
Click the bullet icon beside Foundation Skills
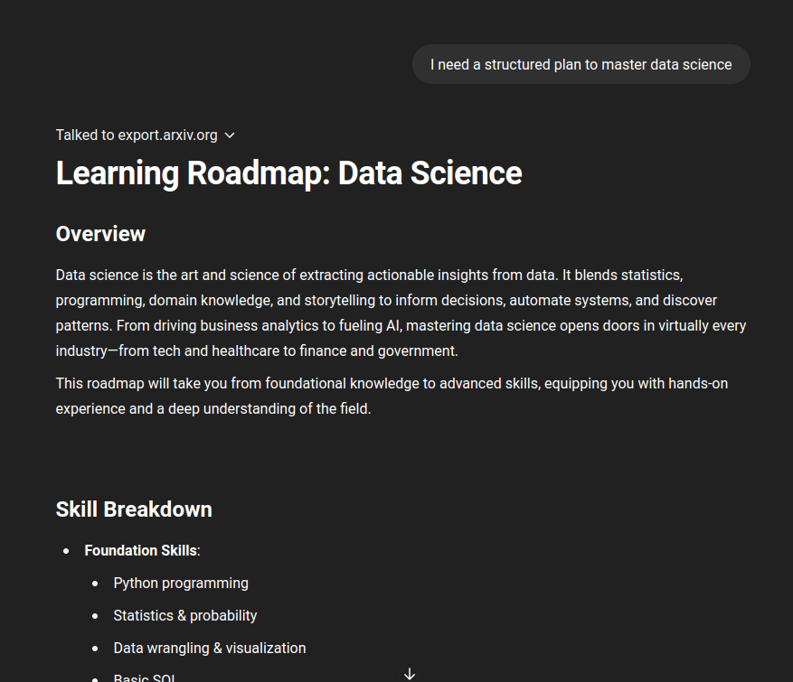[64, 550]
